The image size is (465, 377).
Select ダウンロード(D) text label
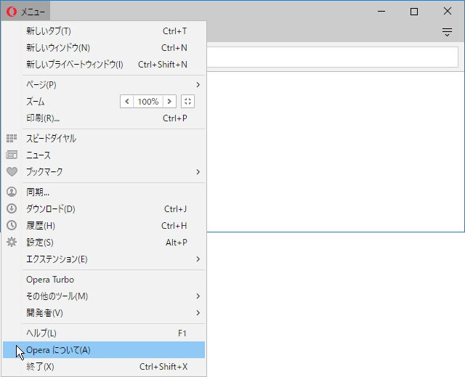51,208
